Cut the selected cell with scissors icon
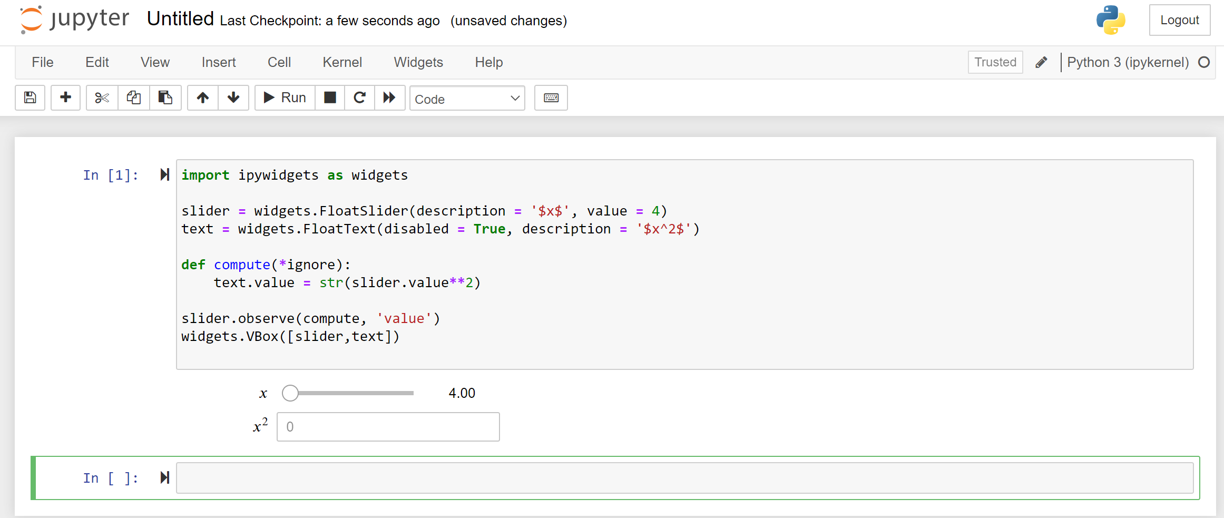The width and height of the screenshot is (1224, 518). click(101, 97)
